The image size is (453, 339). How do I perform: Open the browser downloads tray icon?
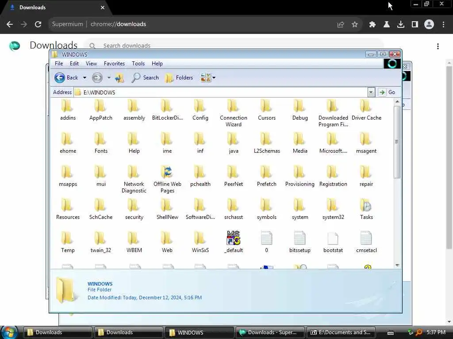coord(401,24)
